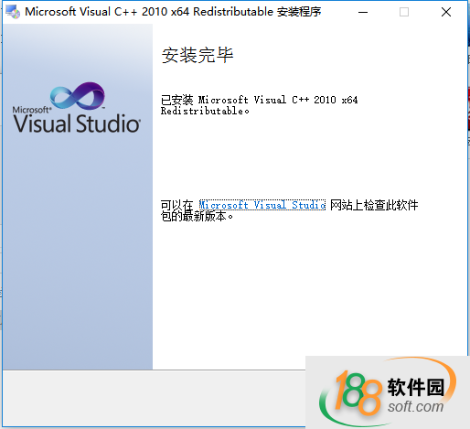Viewport: 470px width, 429px height.
Task: Click the "Visual Studio" wordmark on the banner
Action: [x=77, y=123]
